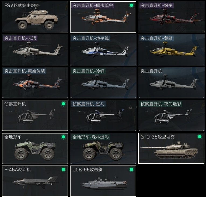
Task: Open the 侦察直升机-夜间迷彩 skin label
Action: [x=161, y=104]
